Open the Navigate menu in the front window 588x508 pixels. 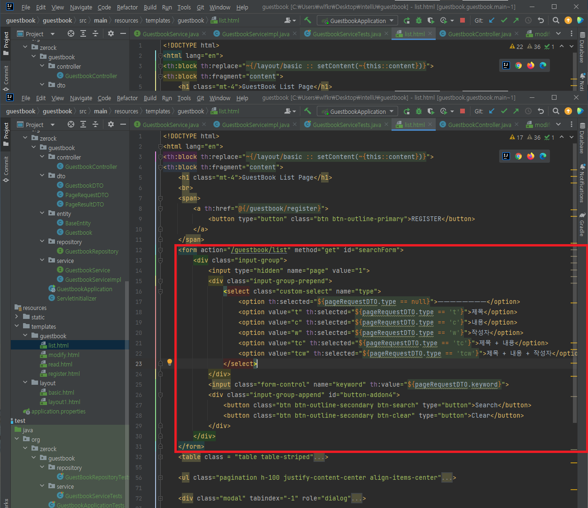81,98
